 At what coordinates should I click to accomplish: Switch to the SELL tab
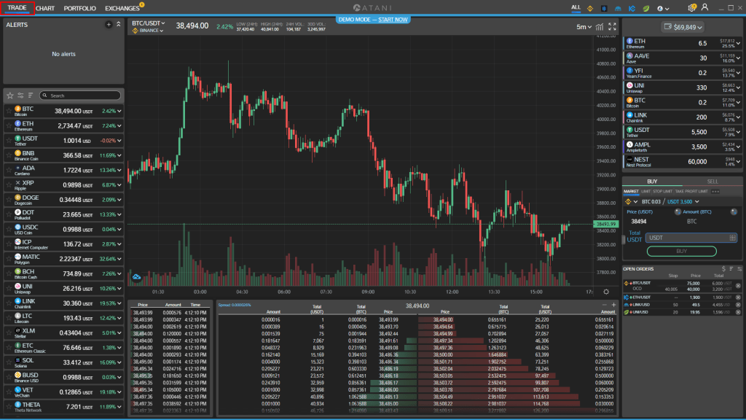[x=712, y=182]
